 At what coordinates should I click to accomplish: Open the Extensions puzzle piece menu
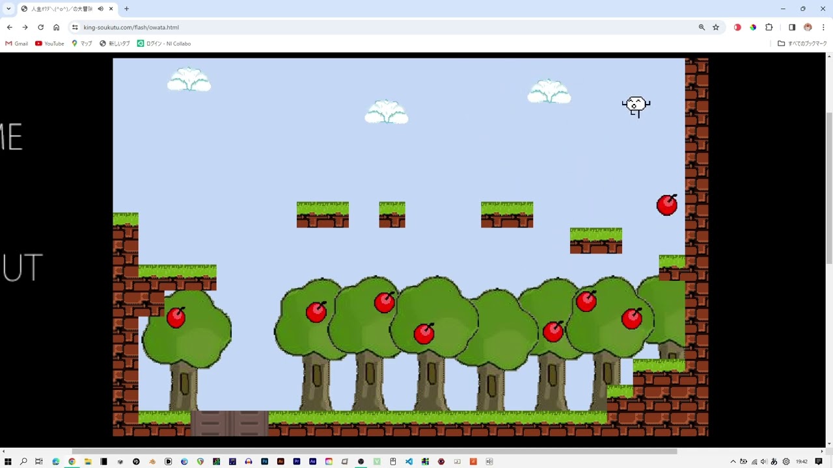[769, 27]
